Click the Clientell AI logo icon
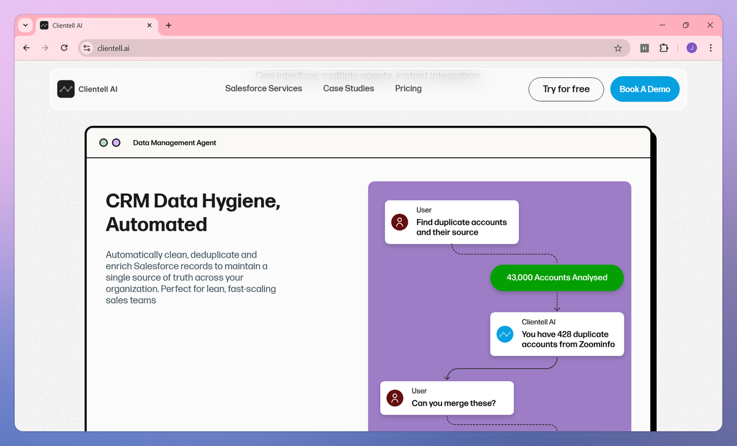737x446 pixels. [66, 89]
